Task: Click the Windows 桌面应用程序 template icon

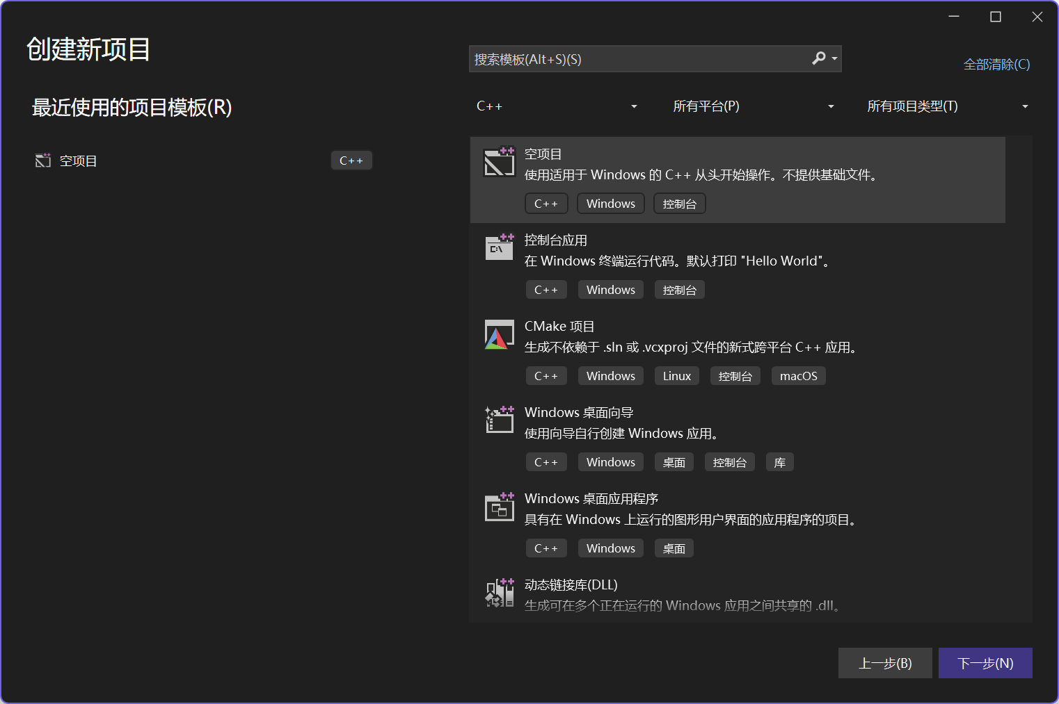Action: point(499,507)
